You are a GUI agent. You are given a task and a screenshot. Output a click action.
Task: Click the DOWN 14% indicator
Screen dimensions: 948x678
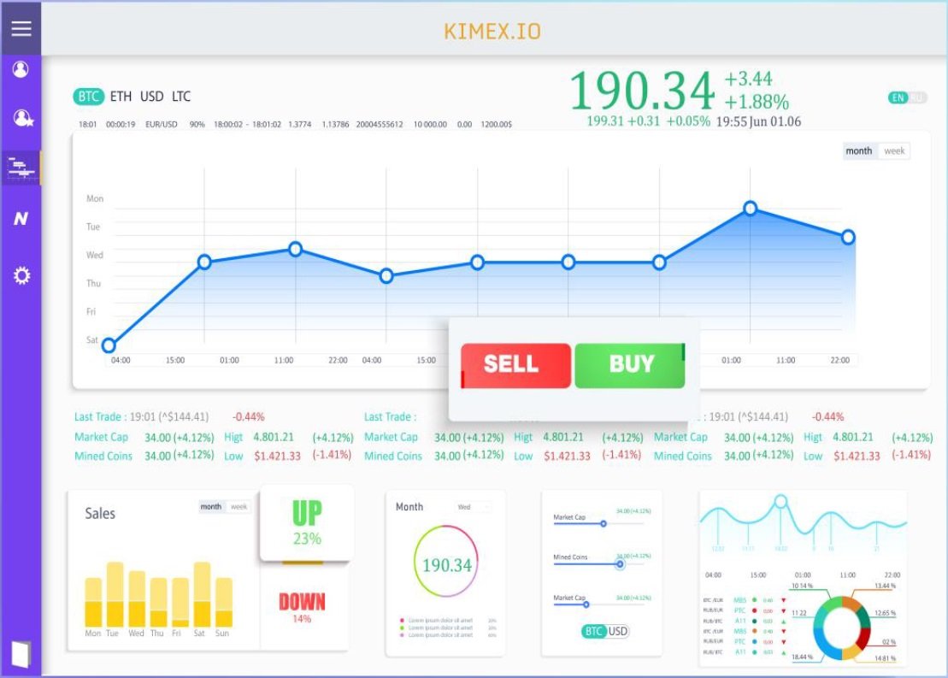click(302, 607)
